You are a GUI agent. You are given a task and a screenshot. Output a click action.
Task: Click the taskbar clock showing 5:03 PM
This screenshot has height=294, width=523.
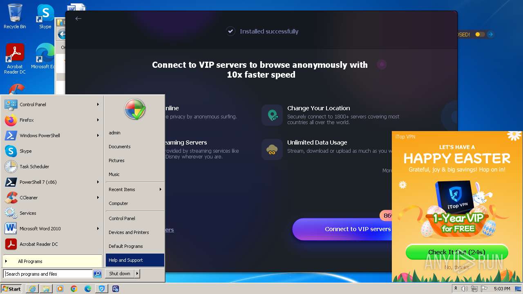tap(502, 289)
